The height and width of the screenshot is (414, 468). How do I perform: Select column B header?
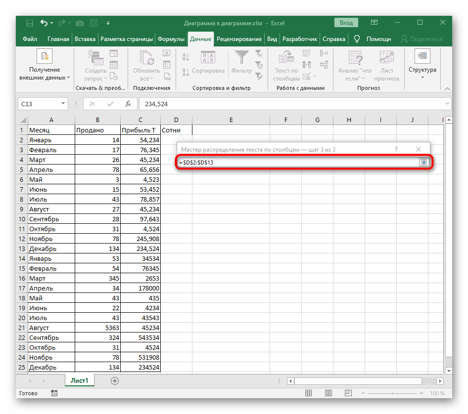point(97,120)
